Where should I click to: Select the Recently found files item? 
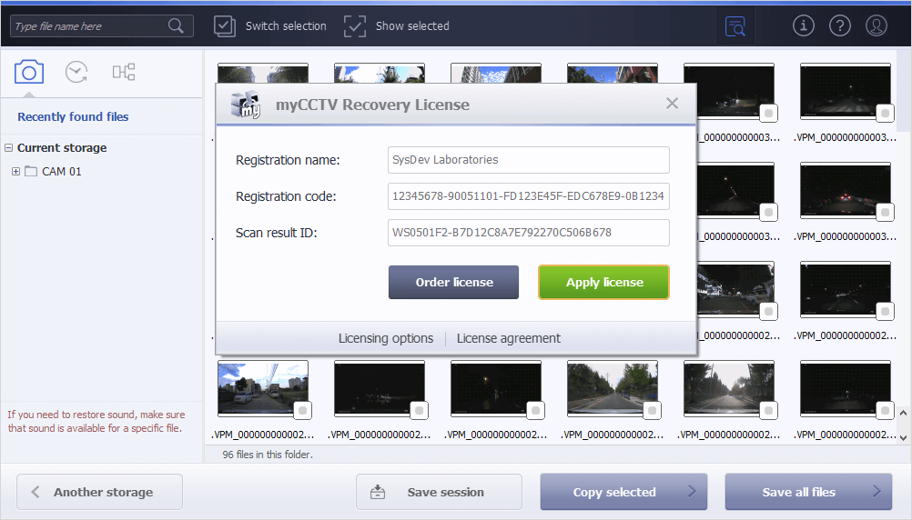(73, 116)
